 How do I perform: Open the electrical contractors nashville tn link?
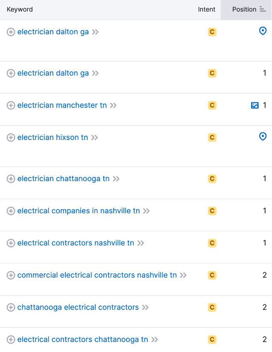tap(76, 243)
